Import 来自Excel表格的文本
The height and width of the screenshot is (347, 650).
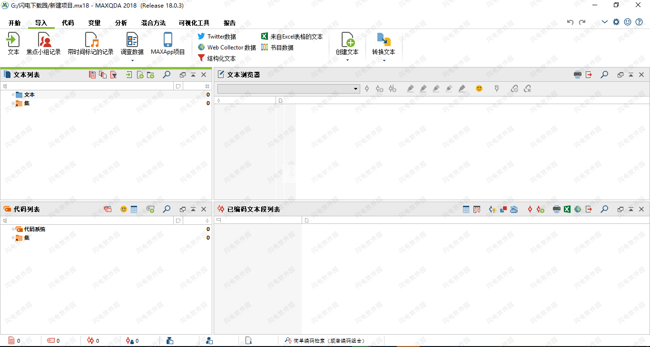(292, 37)
